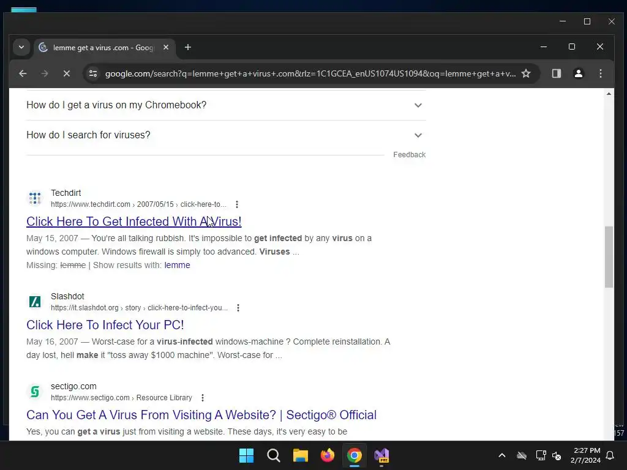Click the Chrome taskbar icon
Image resolution: width=627 pixels, height=470 pixels.
(x=355, y=455)
